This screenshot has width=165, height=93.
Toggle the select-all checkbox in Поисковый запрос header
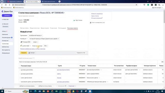(x=20, y=66)
